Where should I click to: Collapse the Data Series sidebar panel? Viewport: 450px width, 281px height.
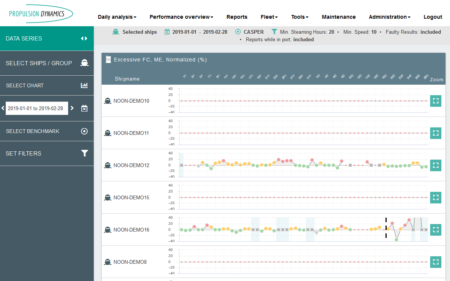84,39
